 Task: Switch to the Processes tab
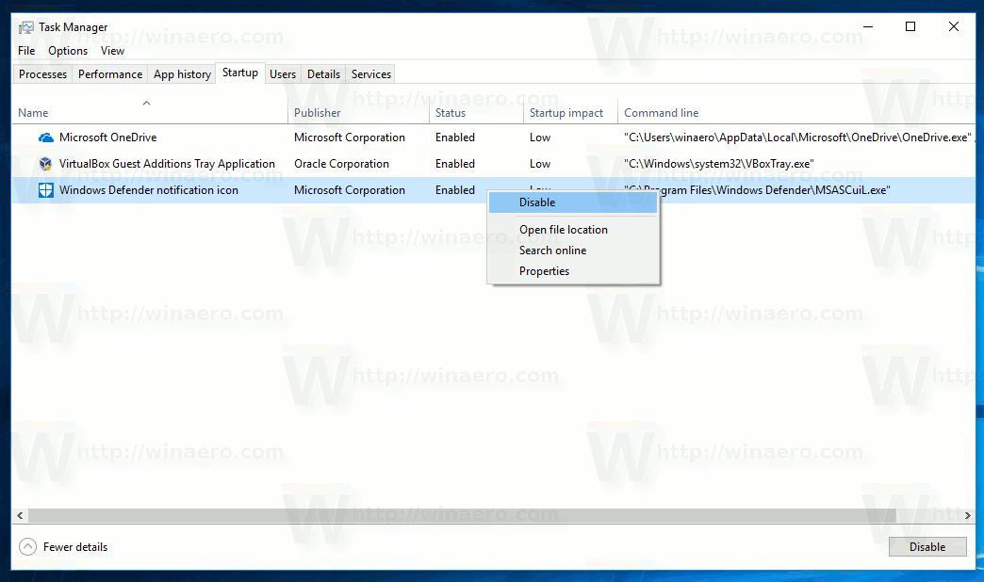(41, 73)
